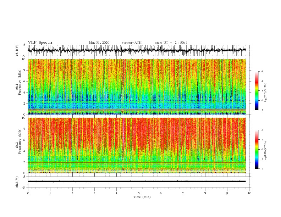Click time axis tick label "1"
This screenshot has width=281, height=217.
(x=50, y=193)
